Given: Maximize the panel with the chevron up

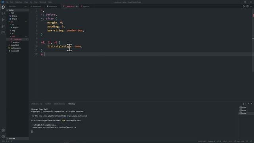Looking at the screenshot, I should [248, 104].
